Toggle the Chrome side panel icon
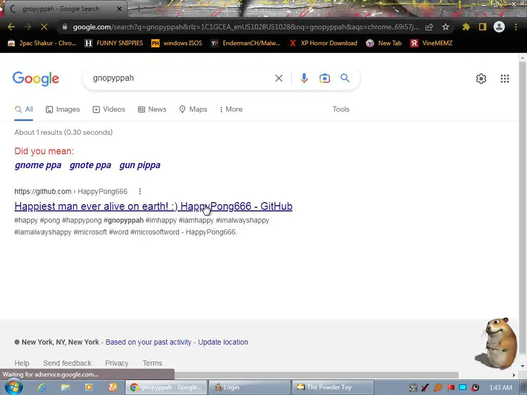The height and width of the screenshot is (395, 527). pyautogui.click(x=483, y=27)
